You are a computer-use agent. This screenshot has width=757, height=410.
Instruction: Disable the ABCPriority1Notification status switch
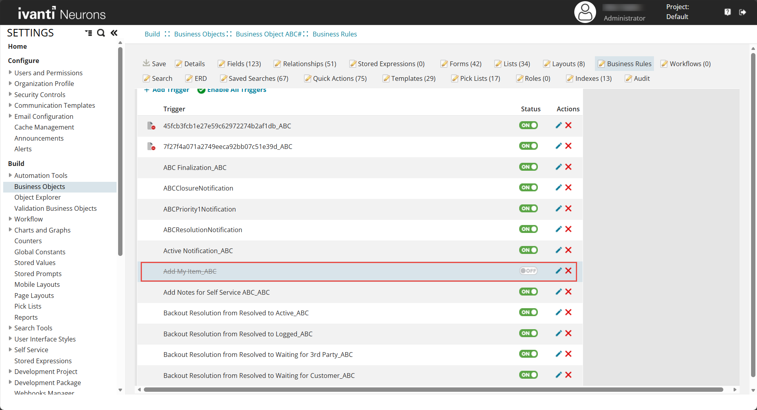(528, 209)
